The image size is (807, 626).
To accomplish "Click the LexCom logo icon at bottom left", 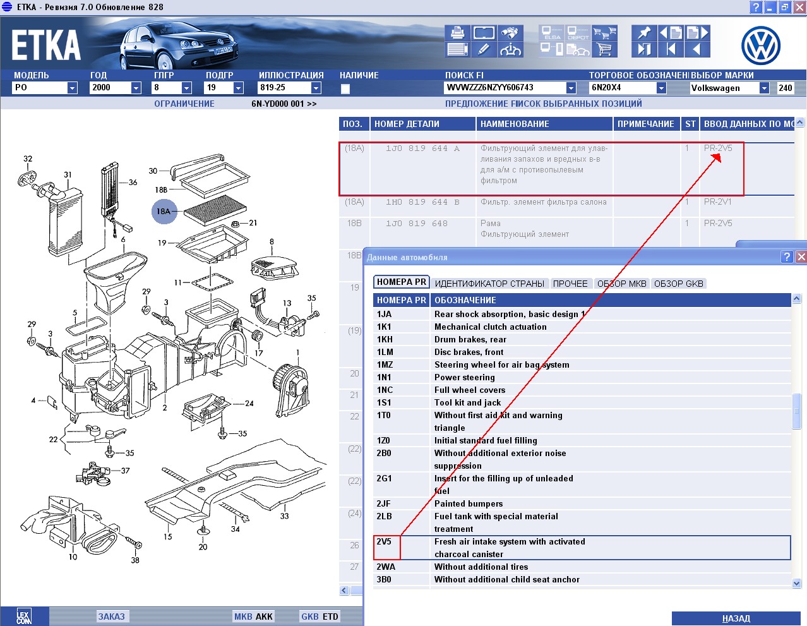I will click(x=23, y=617).
